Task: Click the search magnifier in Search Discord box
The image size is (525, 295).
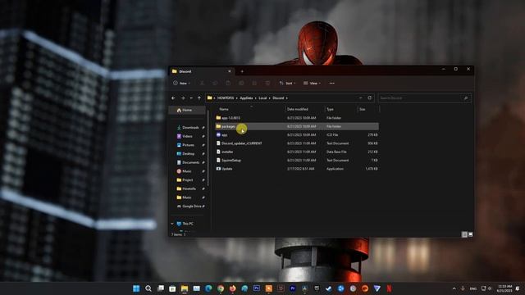Action: (x=466, y=98)
